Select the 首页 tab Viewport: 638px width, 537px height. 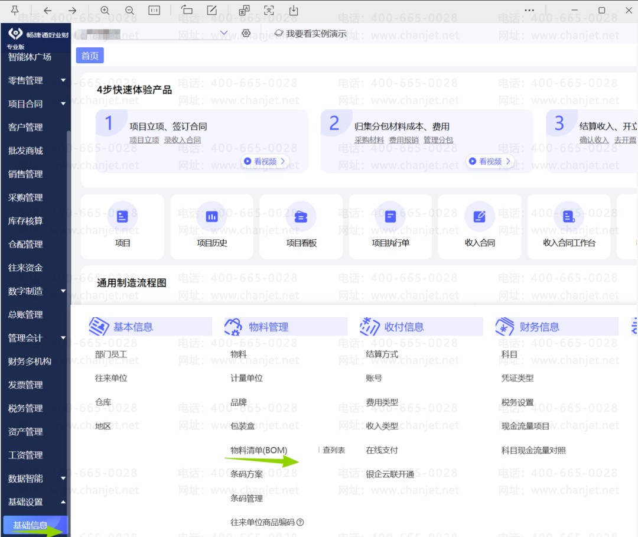tap(90, 56)
